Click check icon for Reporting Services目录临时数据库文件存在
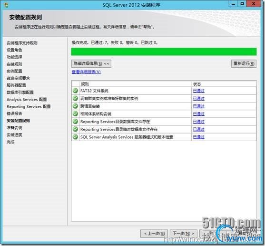Viewport: 265px width, 246px height. [x=75, y=129]
